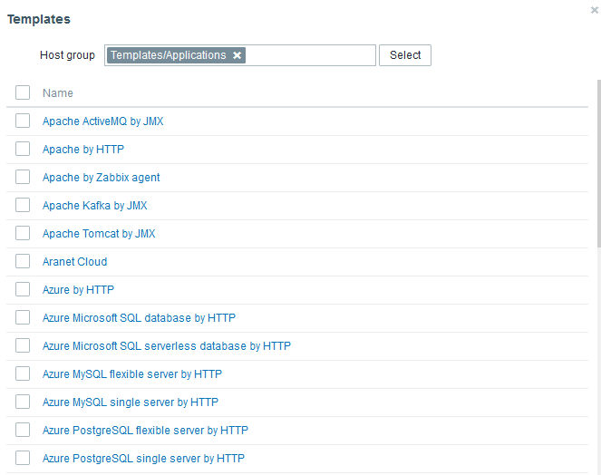Click the vertical scrollbar of the template list
This screenshot has height=475, width=601.
click(598, 164)
